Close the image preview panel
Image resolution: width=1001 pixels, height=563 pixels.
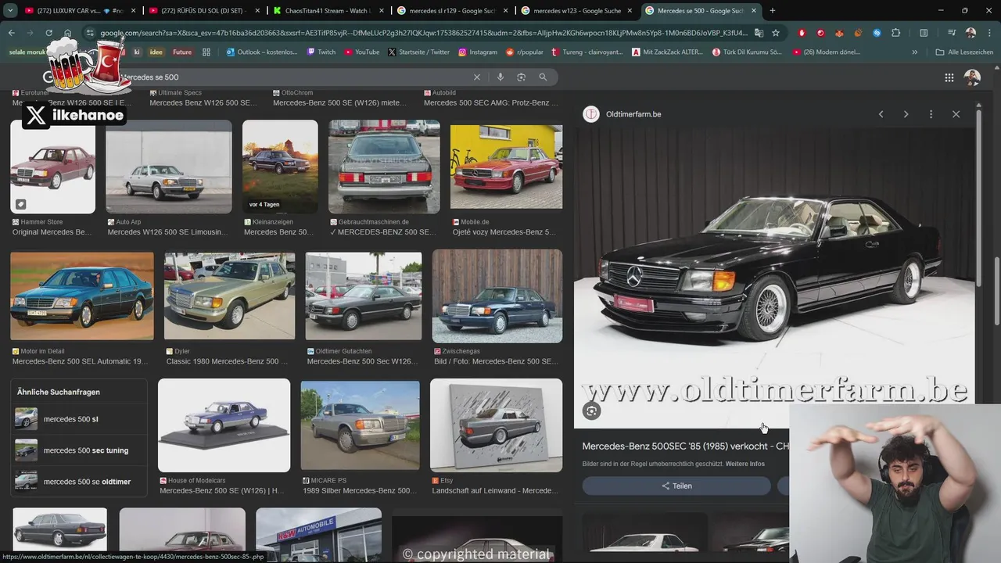(956, 114)
